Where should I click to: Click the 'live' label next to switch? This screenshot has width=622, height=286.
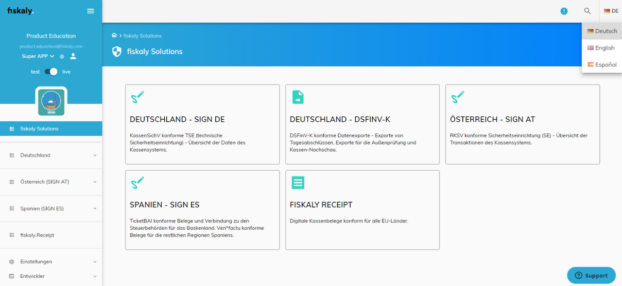point(66,72)
